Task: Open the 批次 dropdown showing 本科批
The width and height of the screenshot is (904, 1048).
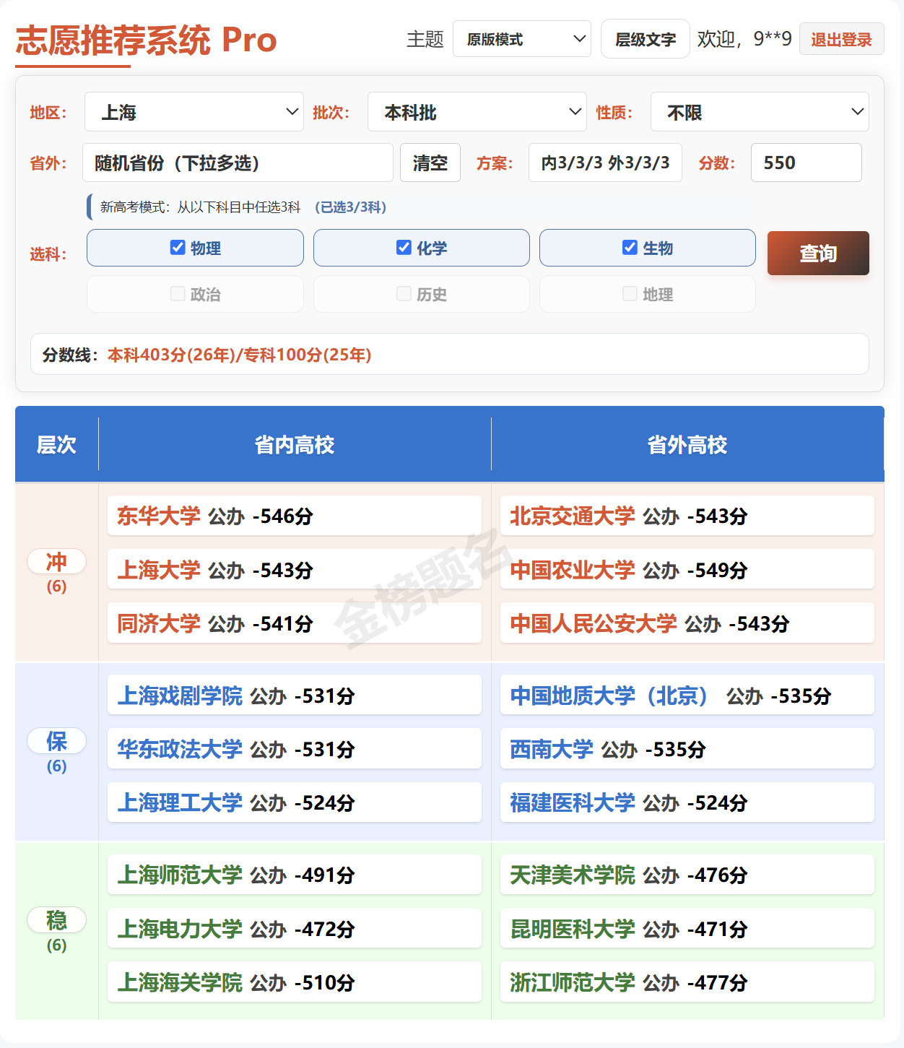Action: coord(477,112)
